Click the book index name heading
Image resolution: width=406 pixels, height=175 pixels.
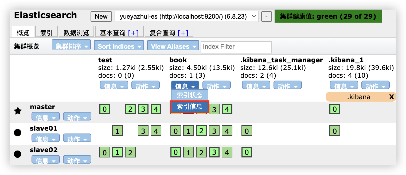tap(178, 60)
